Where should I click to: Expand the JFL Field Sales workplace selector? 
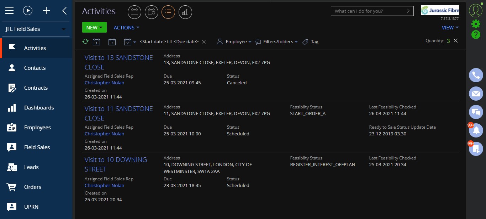pyautogui.click(x=36, y=29)
